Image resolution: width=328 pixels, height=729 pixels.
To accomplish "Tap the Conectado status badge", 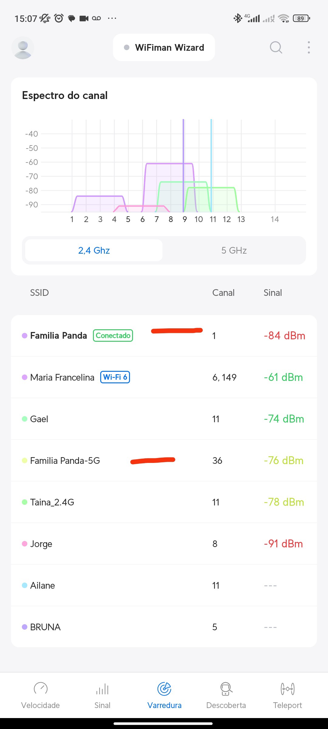I will tap(113, 336).
